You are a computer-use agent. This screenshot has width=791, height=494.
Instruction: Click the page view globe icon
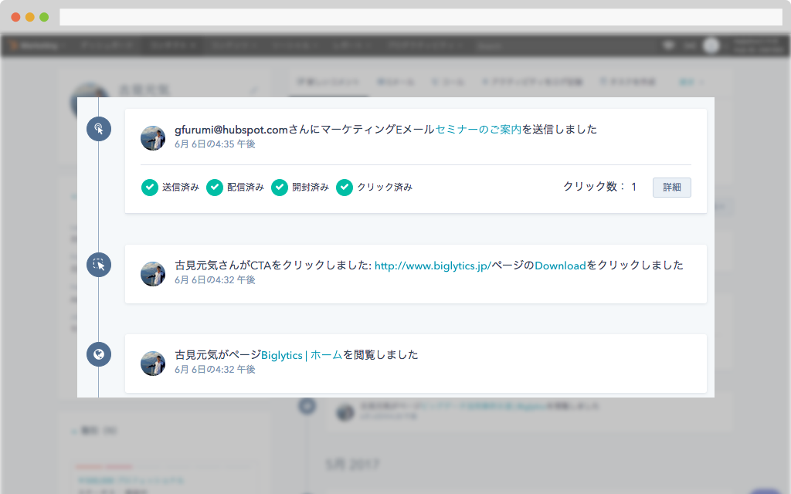[x=99, y=354]
